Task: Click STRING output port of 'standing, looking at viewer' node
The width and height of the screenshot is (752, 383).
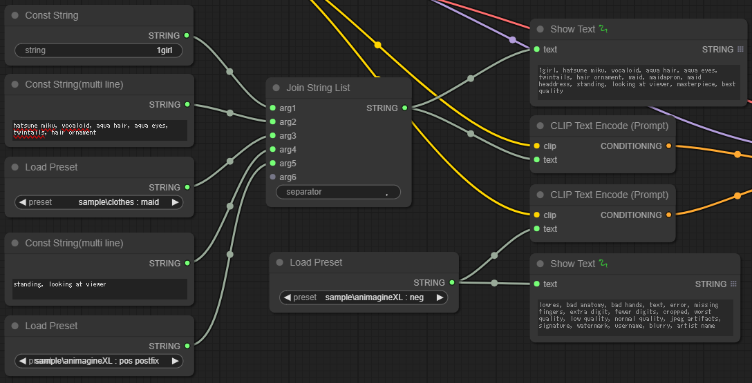Action: (x=187, y=264)
